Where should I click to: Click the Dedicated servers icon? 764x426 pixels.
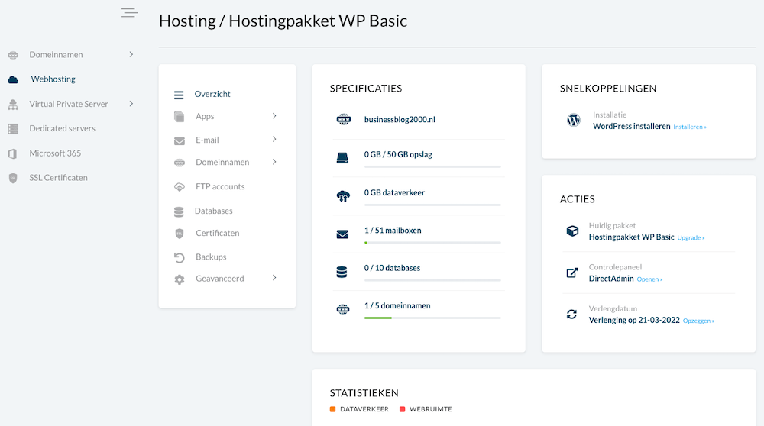(13, 128)
